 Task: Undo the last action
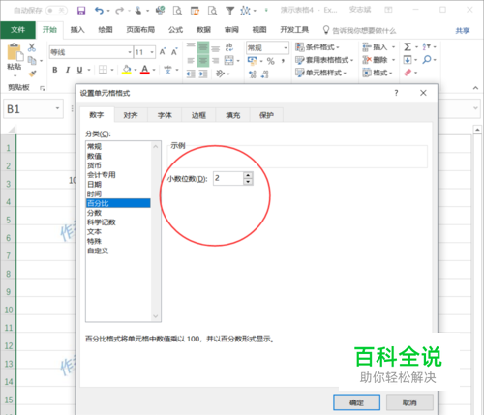pyautogui.click(x=99, y=11)
